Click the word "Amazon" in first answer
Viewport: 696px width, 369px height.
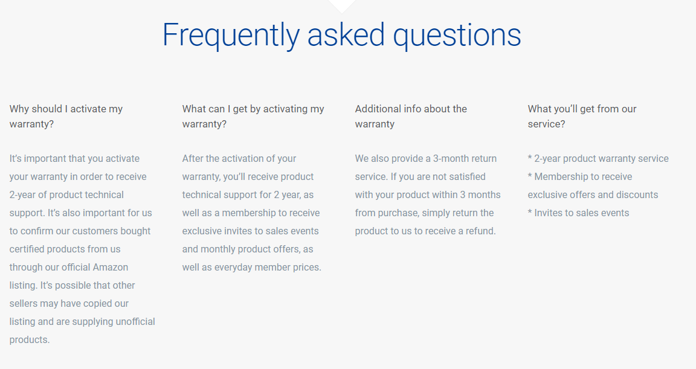(x=111, y=267)
